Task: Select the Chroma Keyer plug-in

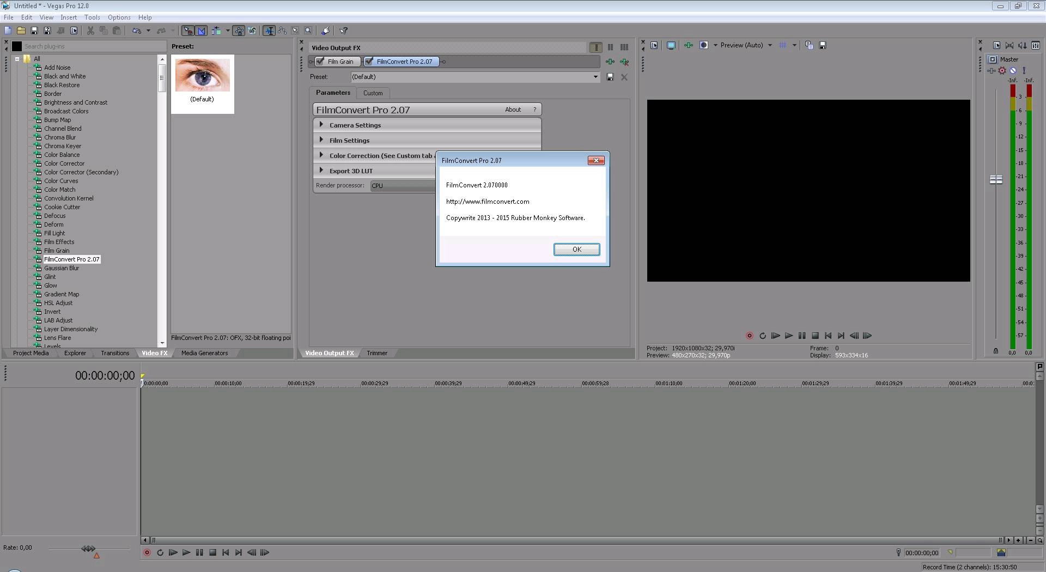Action: 63,146
